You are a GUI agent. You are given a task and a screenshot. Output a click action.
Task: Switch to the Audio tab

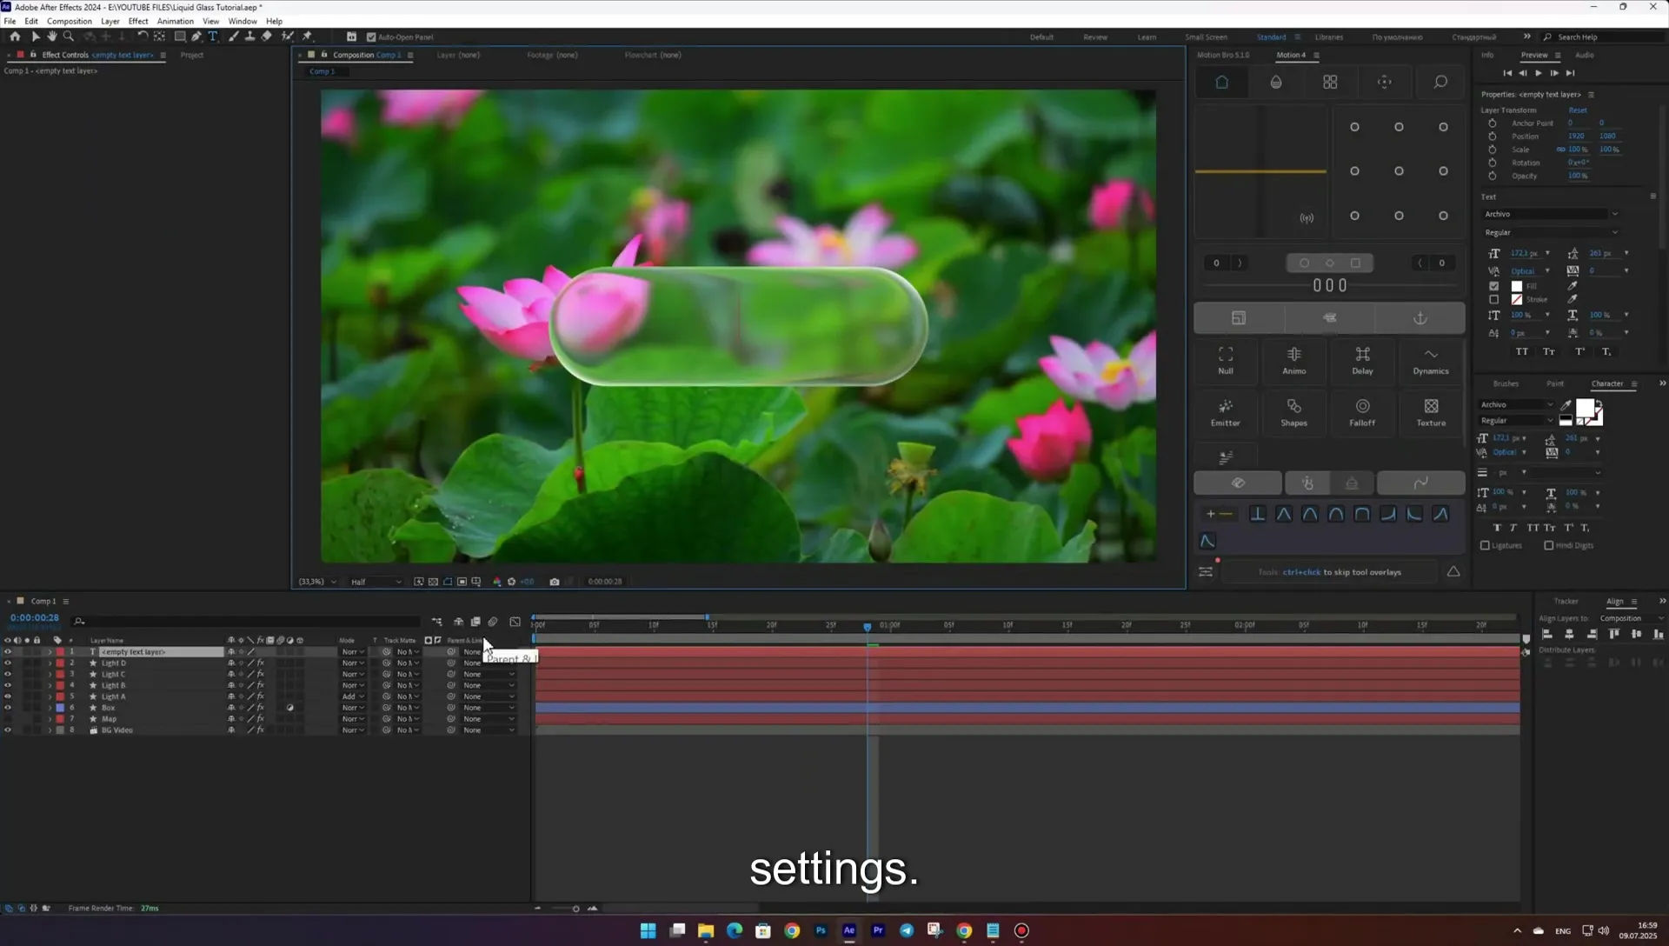point(1585,55)
